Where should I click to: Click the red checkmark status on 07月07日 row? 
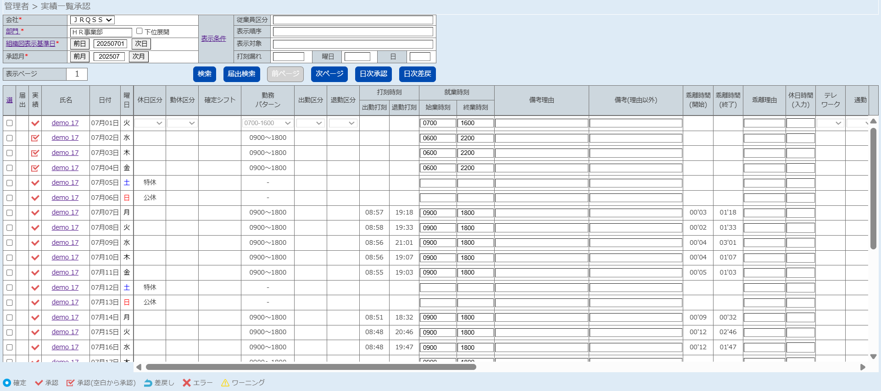(x=35, y=213)
